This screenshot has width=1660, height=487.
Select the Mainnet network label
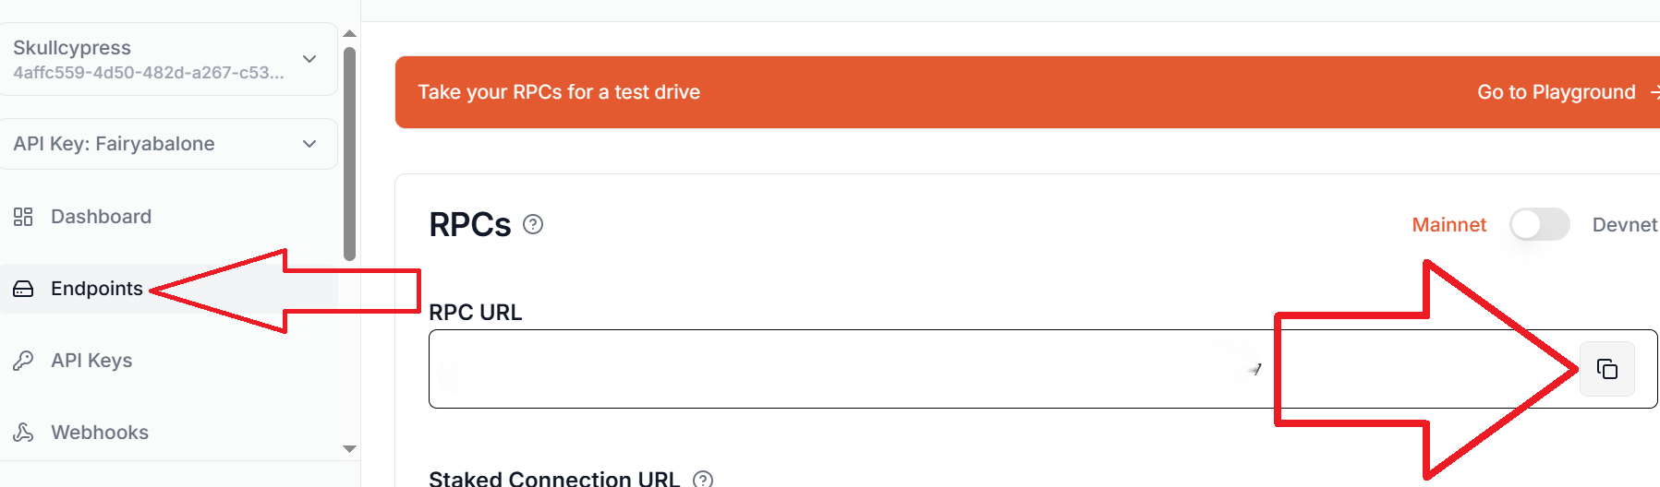click(1448, 224)
